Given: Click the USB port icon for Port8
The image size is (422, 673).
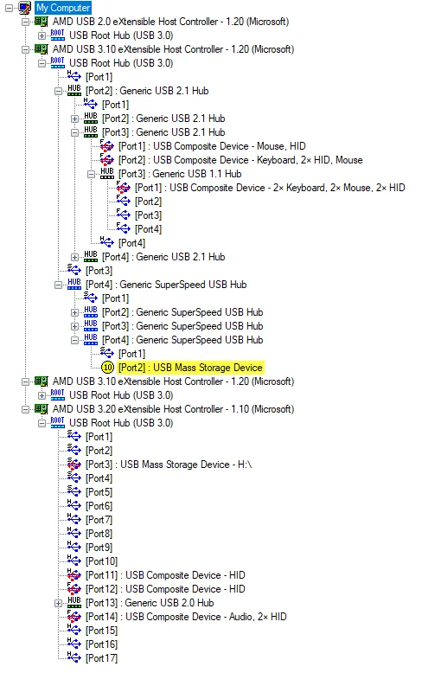Looking at the screenshot, I should click(74, 533).
